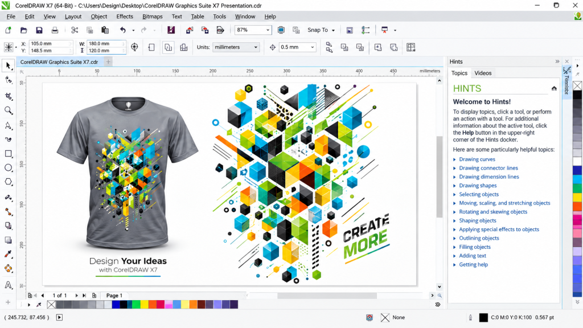
Task: Open Rotating and skewing objects hint
Action: tap(493, 212)
